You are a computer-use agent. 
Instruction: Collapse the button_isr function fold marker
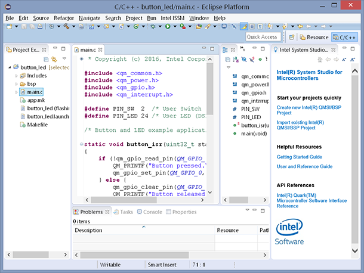point(81,144)
